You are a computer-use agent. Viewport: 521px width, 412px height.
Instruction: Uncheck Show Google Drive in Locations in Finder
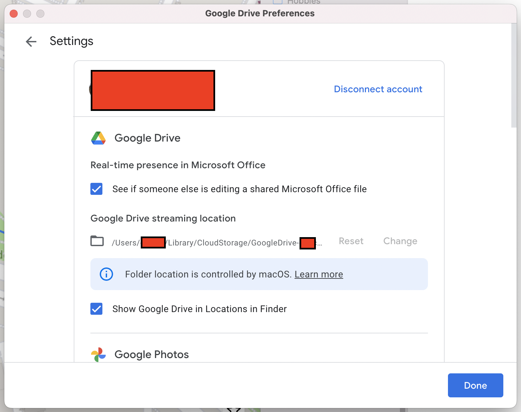click(96, 309)
